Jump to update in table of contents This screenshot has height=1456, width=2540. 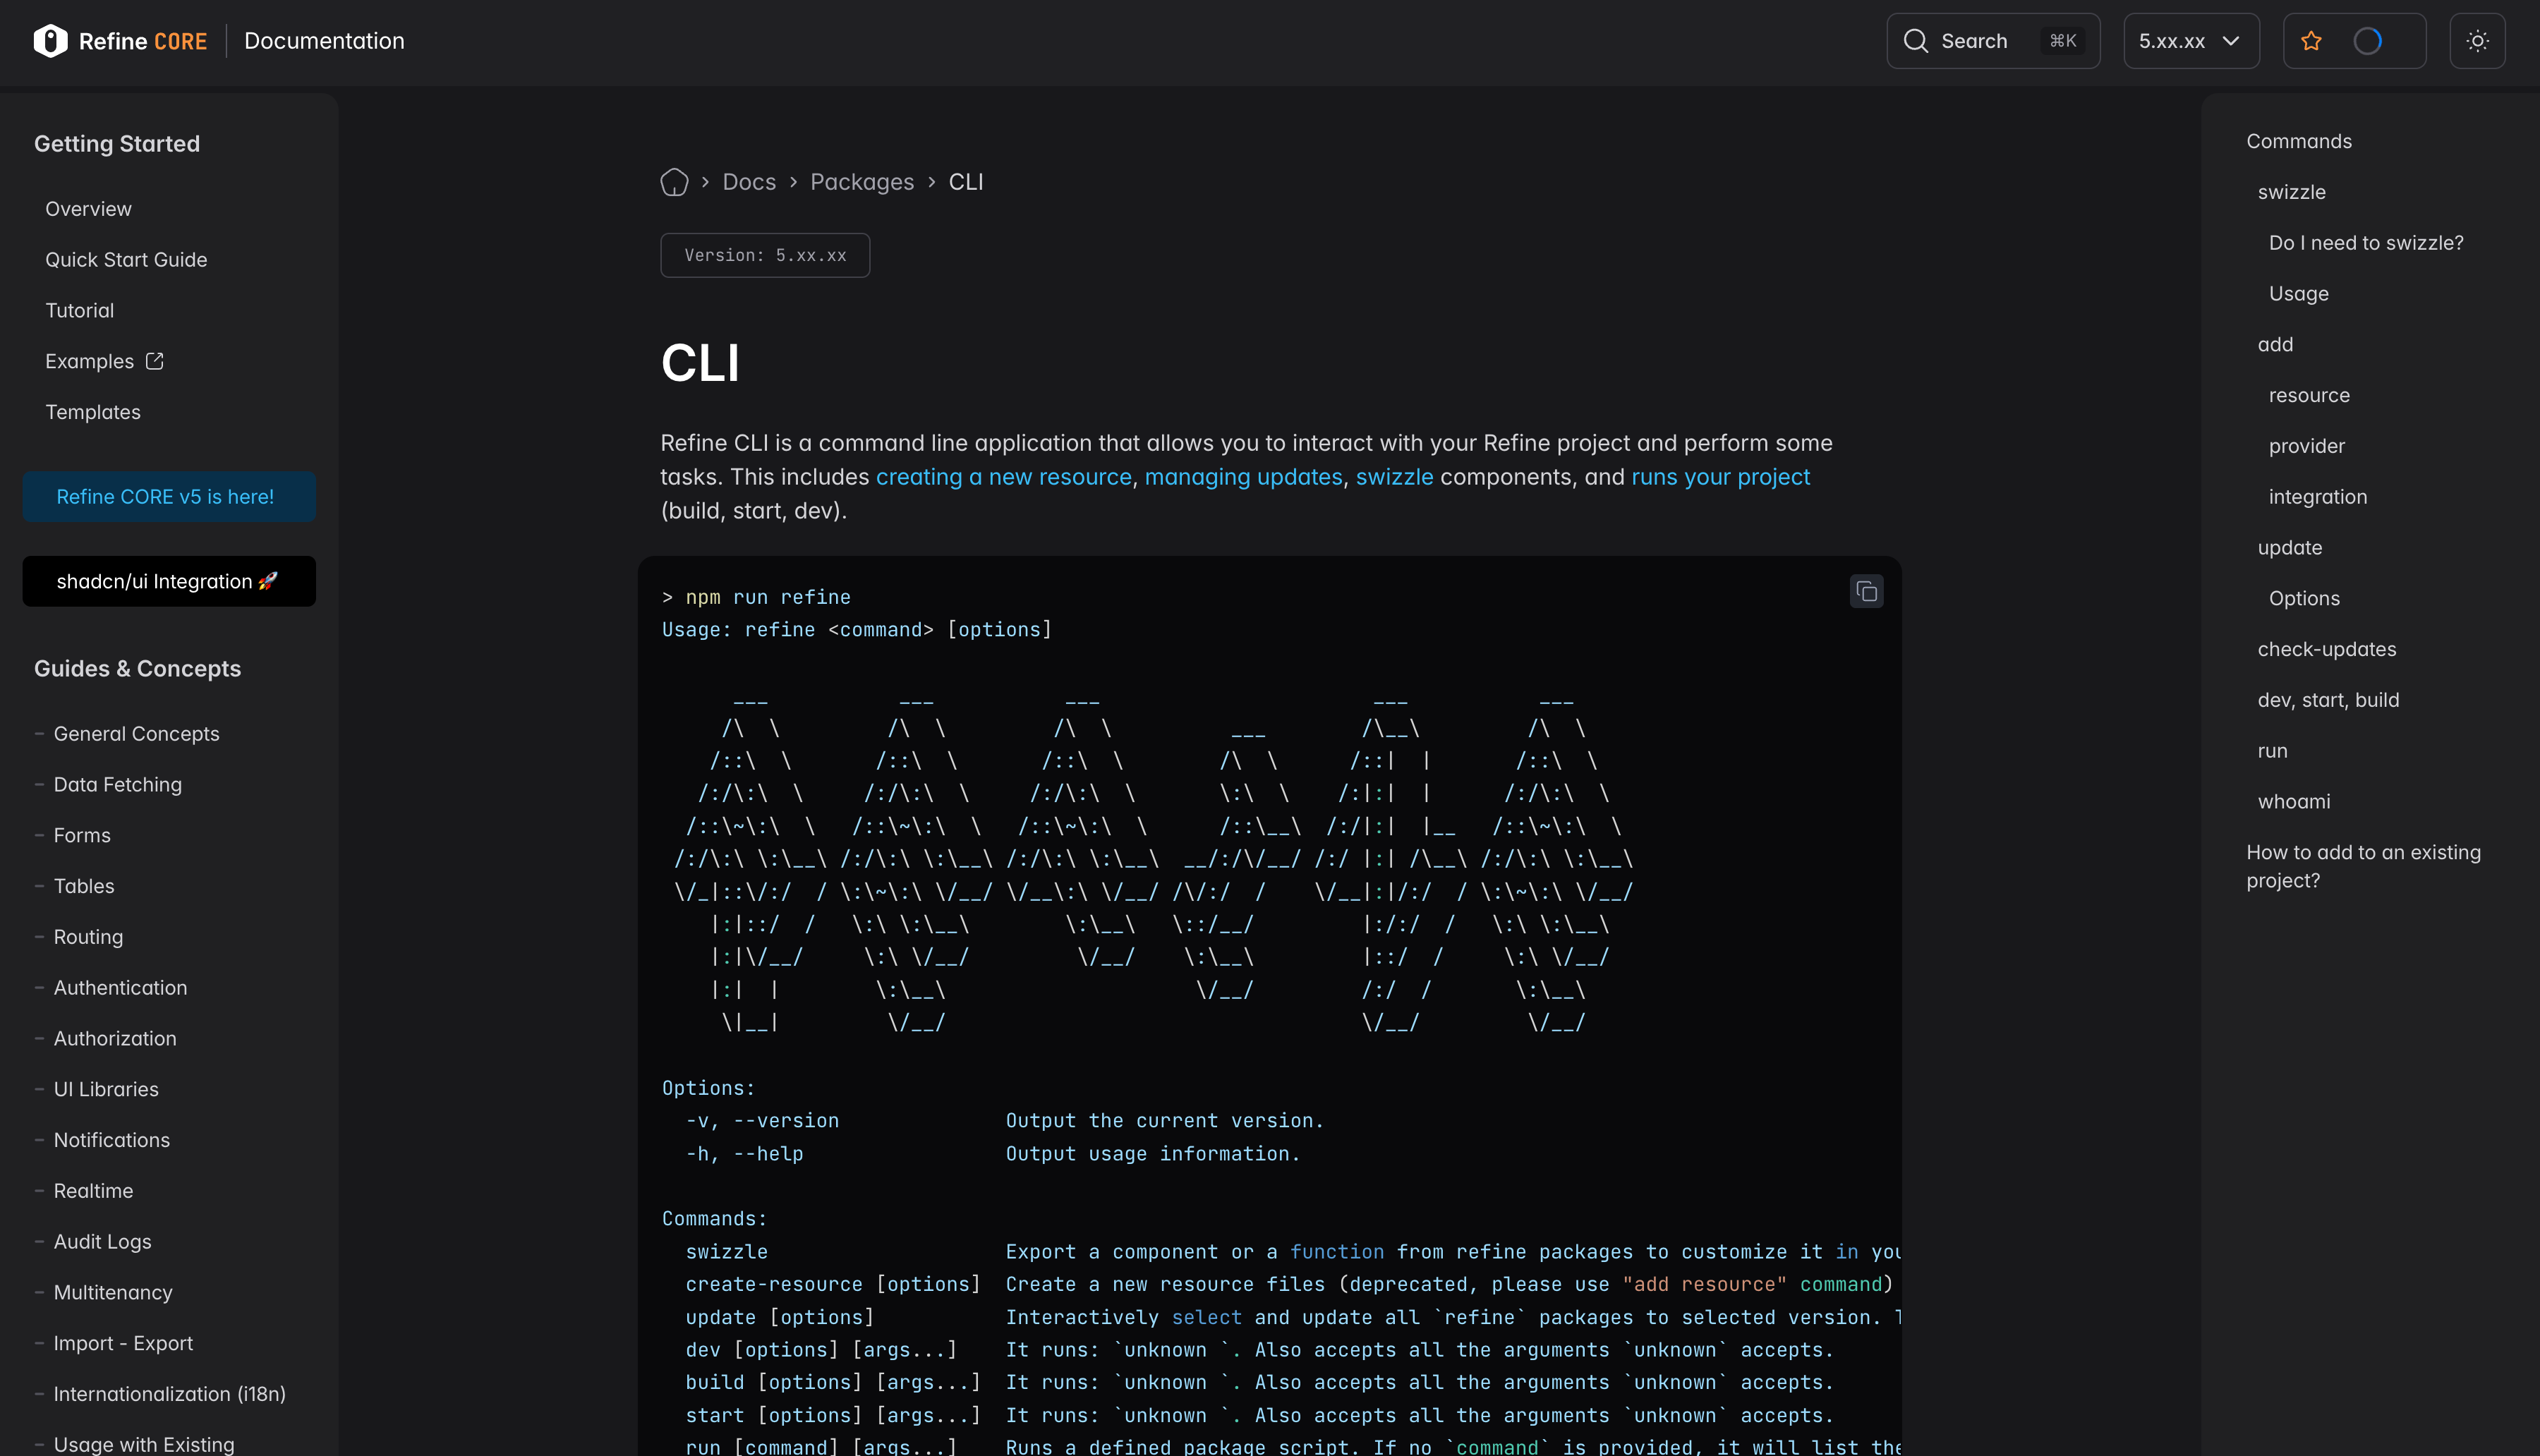(x=2289, y=548)
